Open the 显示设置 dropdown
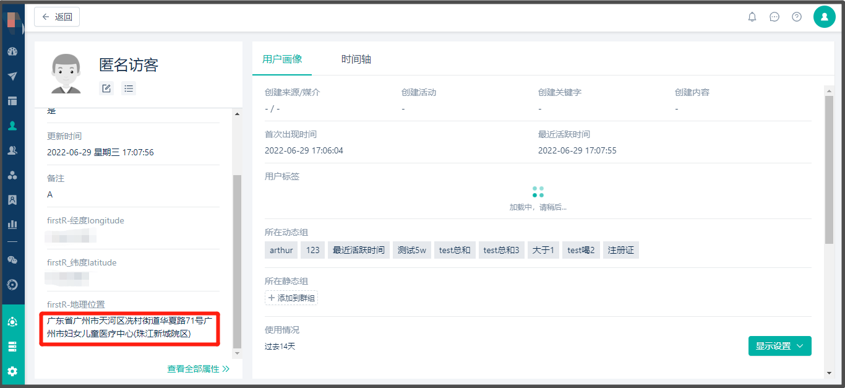The height and width of the screenshot is (388, 845). tap(779, 346)
